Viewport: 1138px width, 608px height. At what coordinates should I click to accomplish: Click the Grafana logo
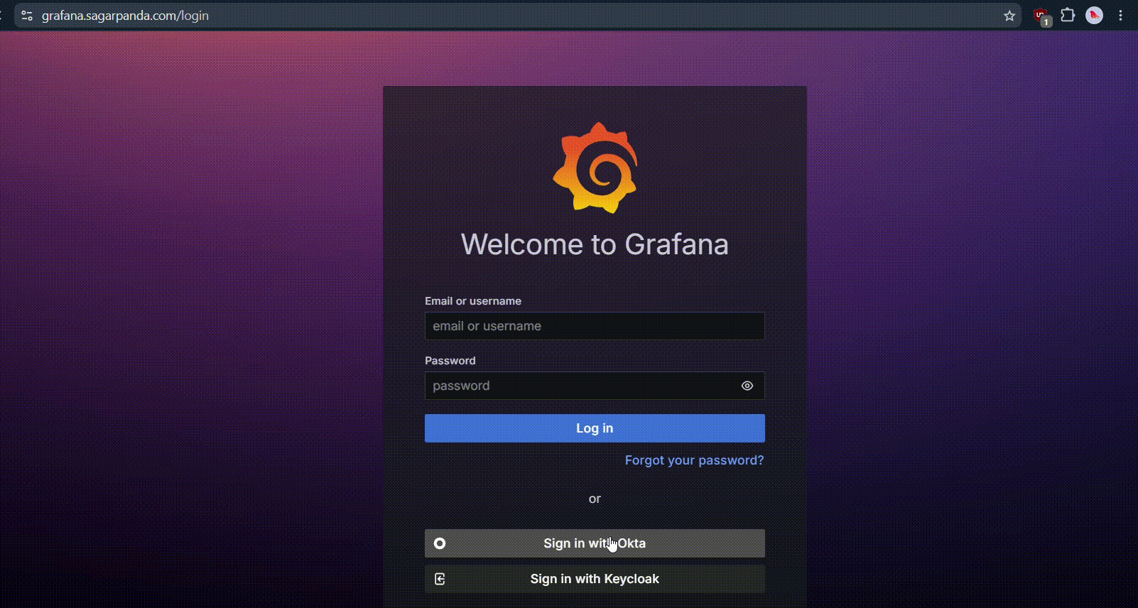[x=595, y=168]
